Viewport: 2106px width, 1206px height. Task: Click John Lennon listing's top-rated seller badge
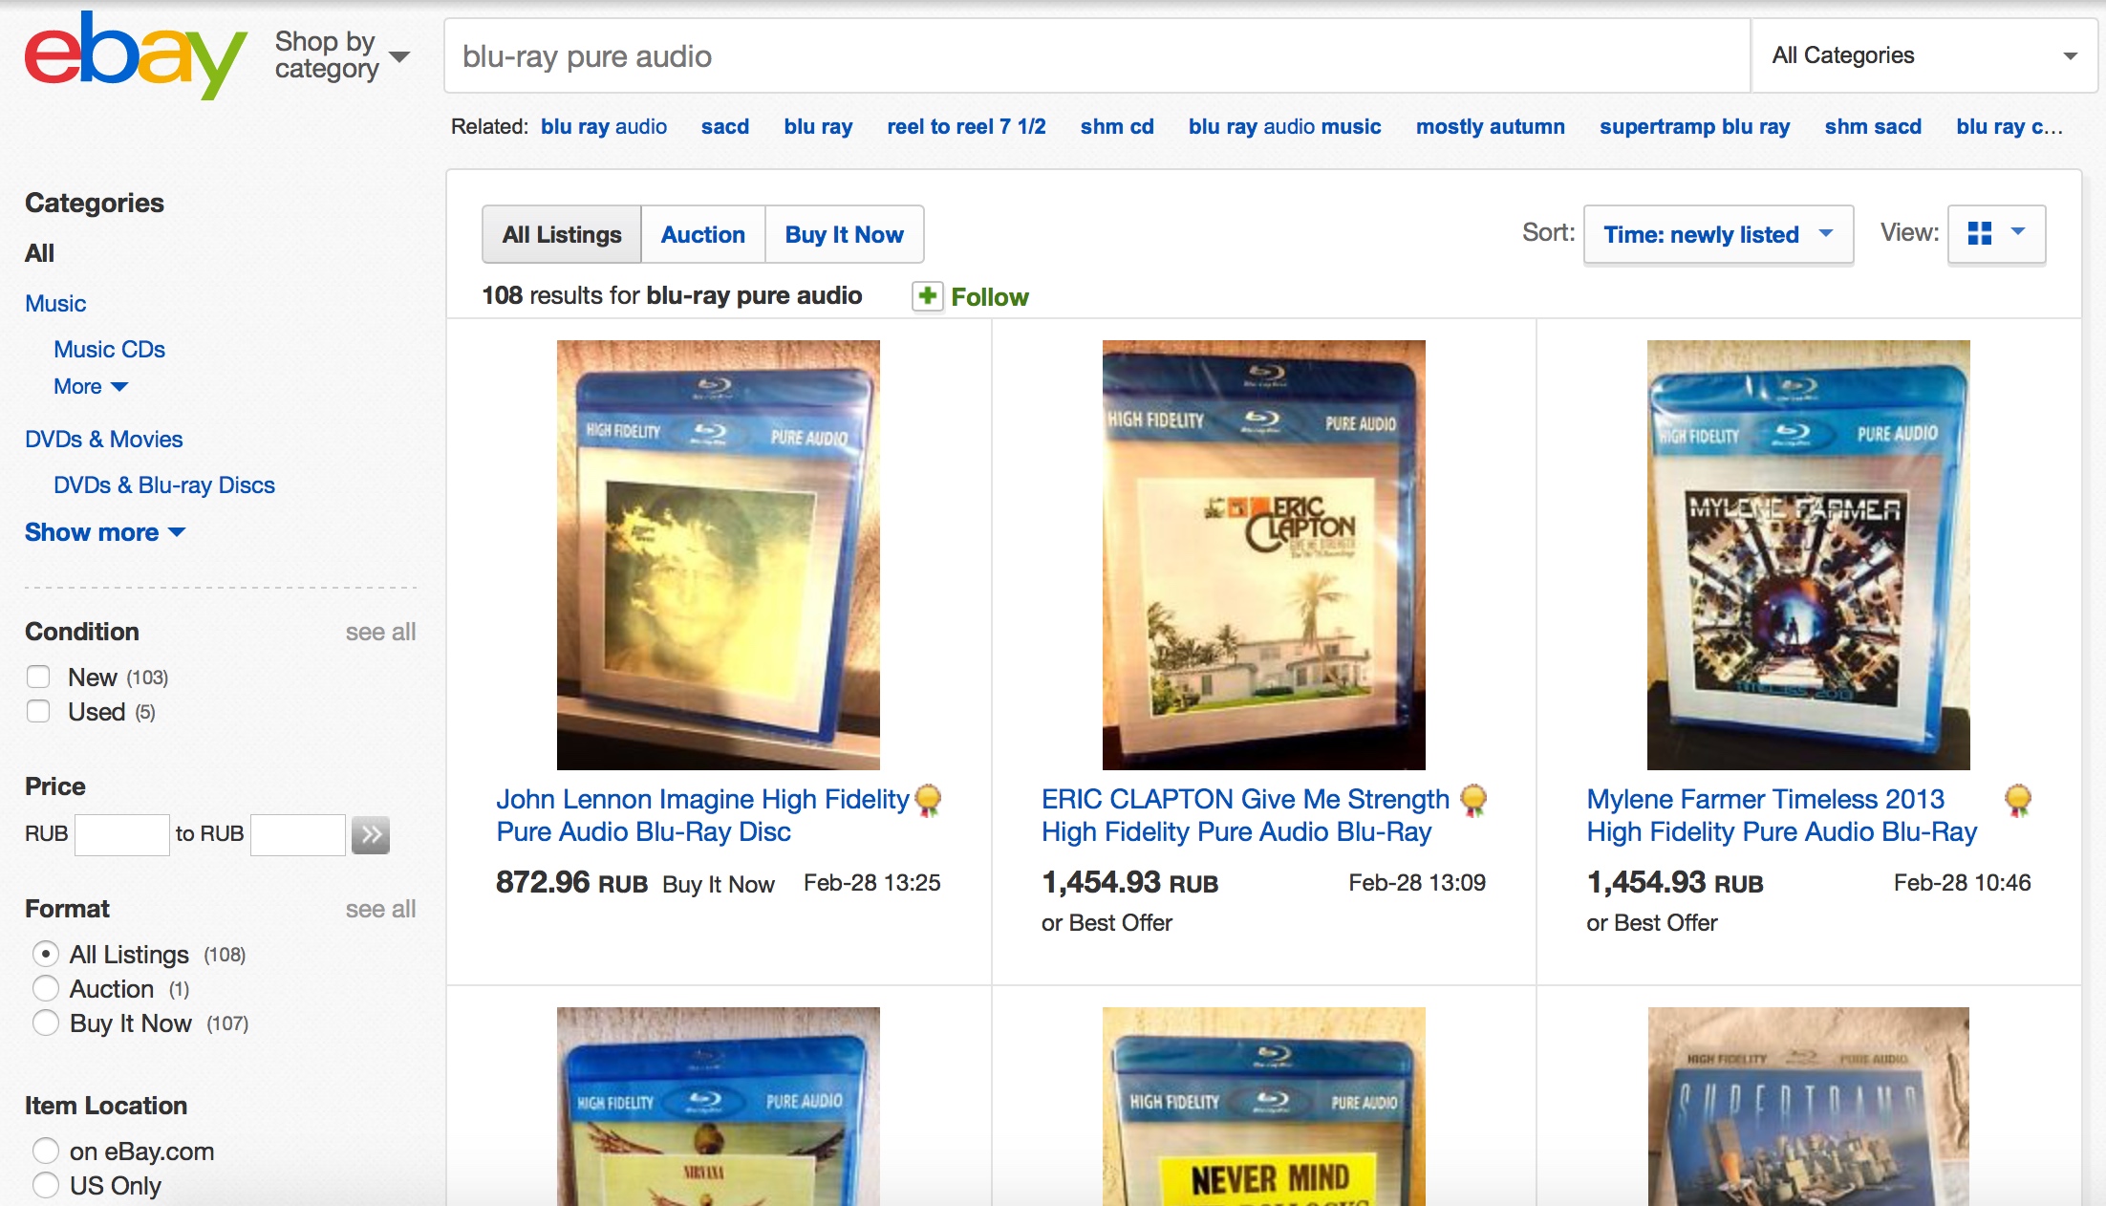928,800
